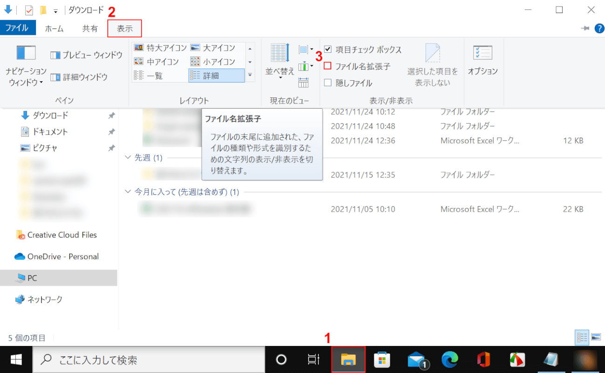Select extra large icons (特大アイコン) layout
605x373 pixels.
click(160, 48)
